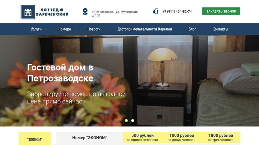Open Достопримечательности Карелии menu item

click(144, 29)
